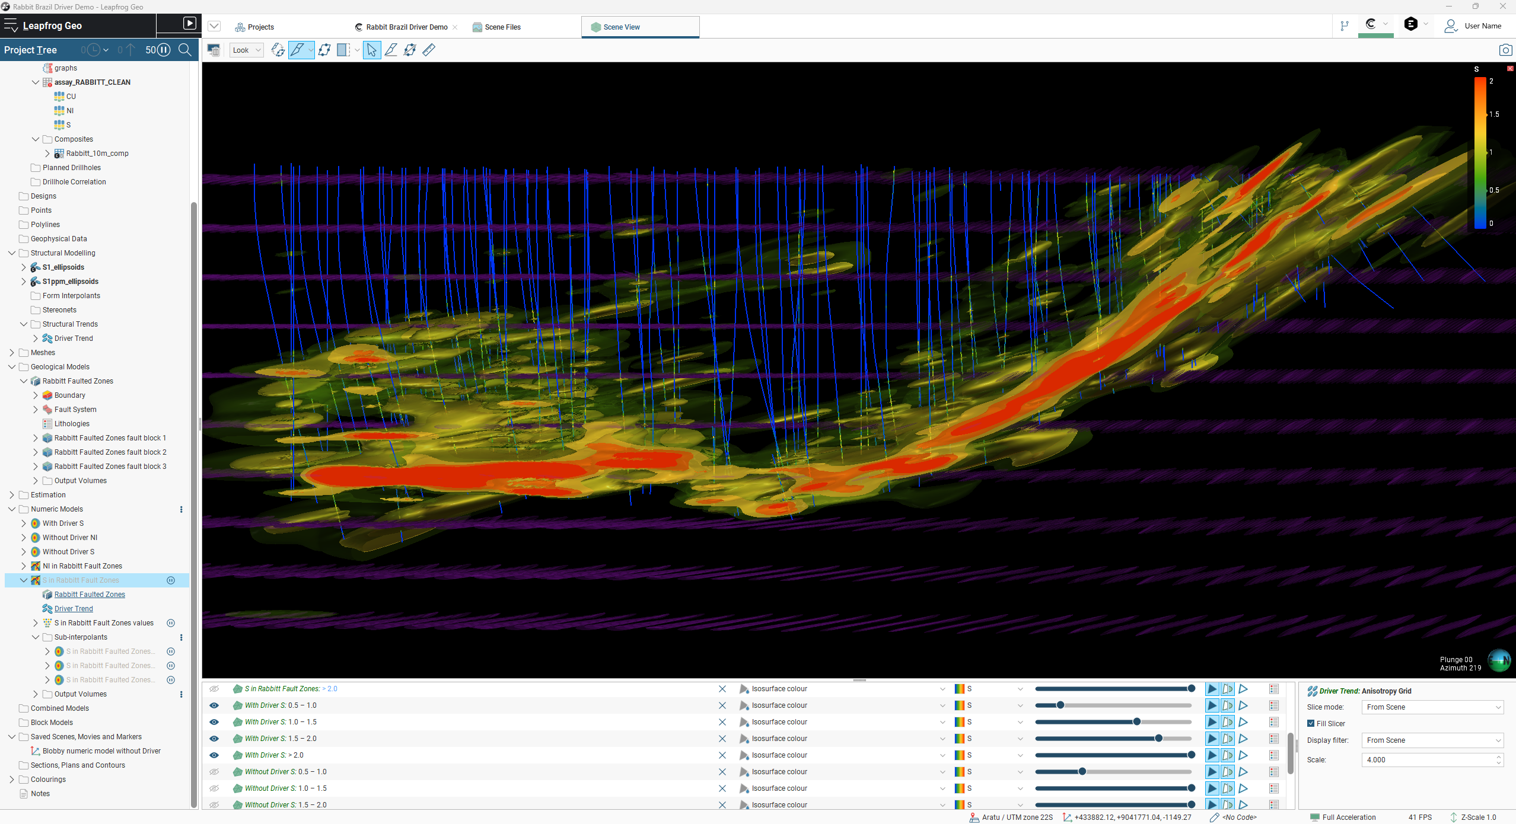Adjust opacity slider for With Driver S: 1.5 – 2.0
Image resolution: width=1516 pixels, height=824 pixels.
coord(1159,739)
